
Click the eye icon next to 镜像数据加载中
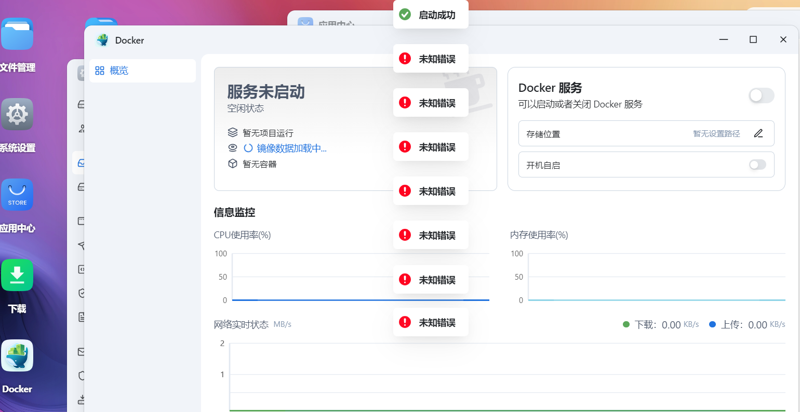(x=233, y=148)
